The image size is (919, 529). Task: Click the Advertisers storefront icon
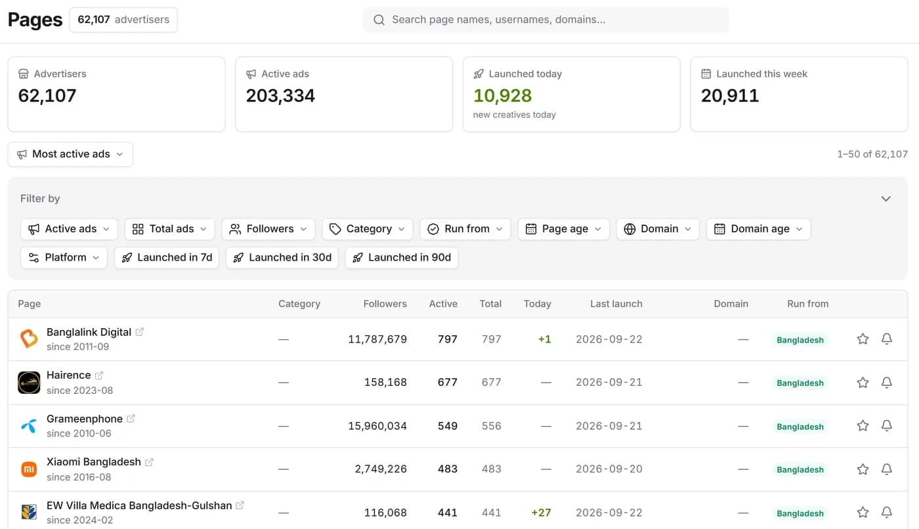[24, 74]
